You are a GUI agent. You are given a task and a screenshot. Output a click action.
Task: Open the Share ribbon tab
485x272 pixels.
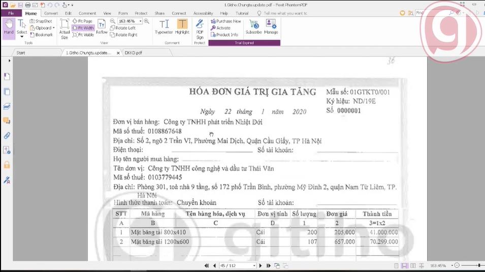coord(159,13)
